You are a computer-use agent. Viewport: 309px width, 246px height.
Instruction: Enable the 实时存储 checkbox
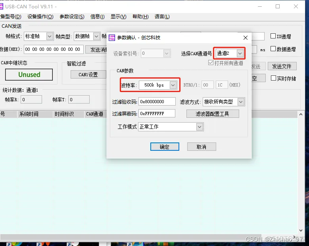click(273, 78)
